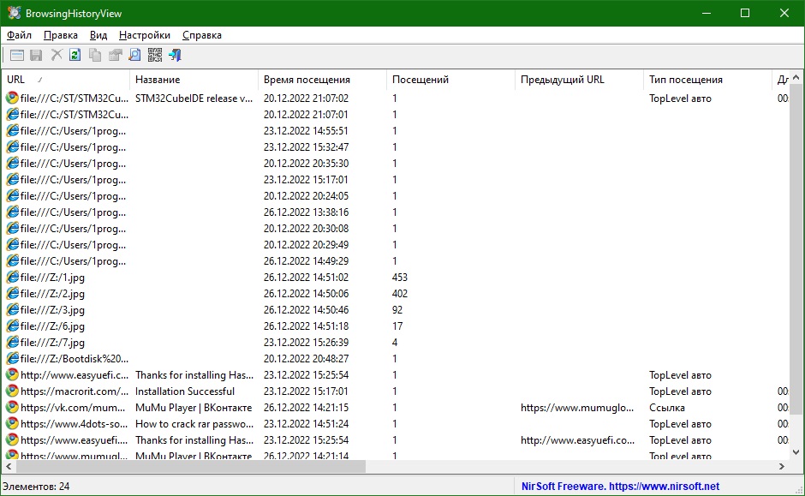Open Advanced Options toolbar icon
Screen dimensions: 805x496
[17, 55]
